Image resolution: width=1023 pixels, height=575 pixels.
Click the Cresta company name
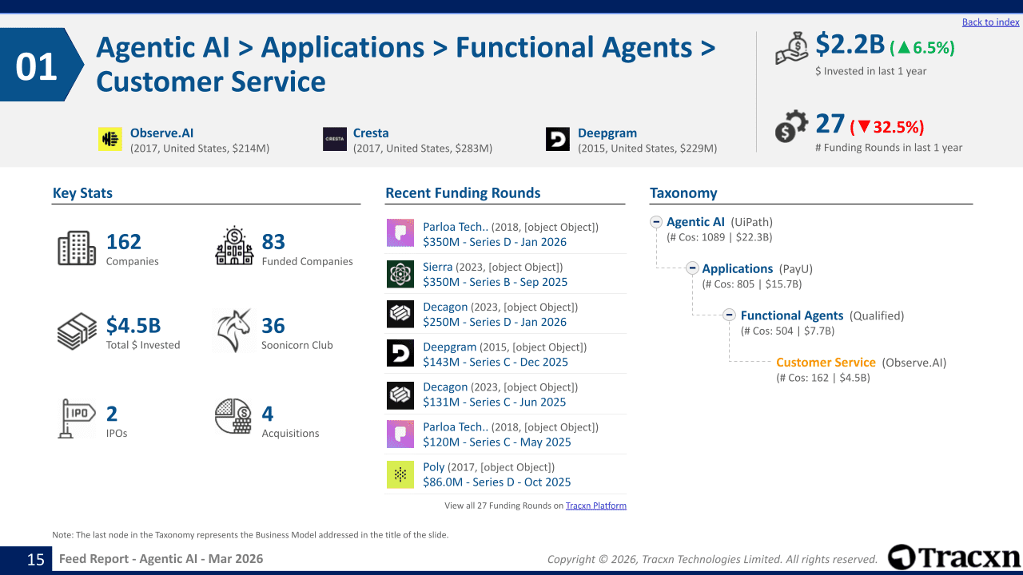(371, 133)
